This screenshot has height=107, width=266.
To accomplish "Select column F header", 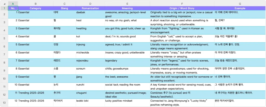I will point(182,4).
